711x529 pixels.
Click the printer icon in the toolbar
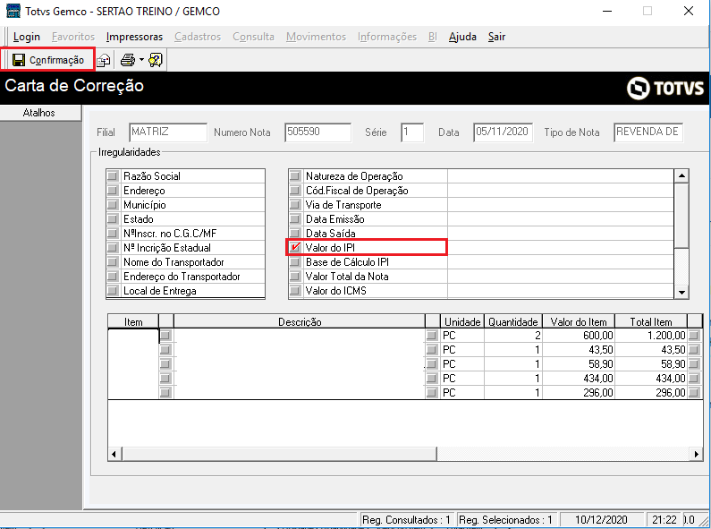(x=127, y=60)
